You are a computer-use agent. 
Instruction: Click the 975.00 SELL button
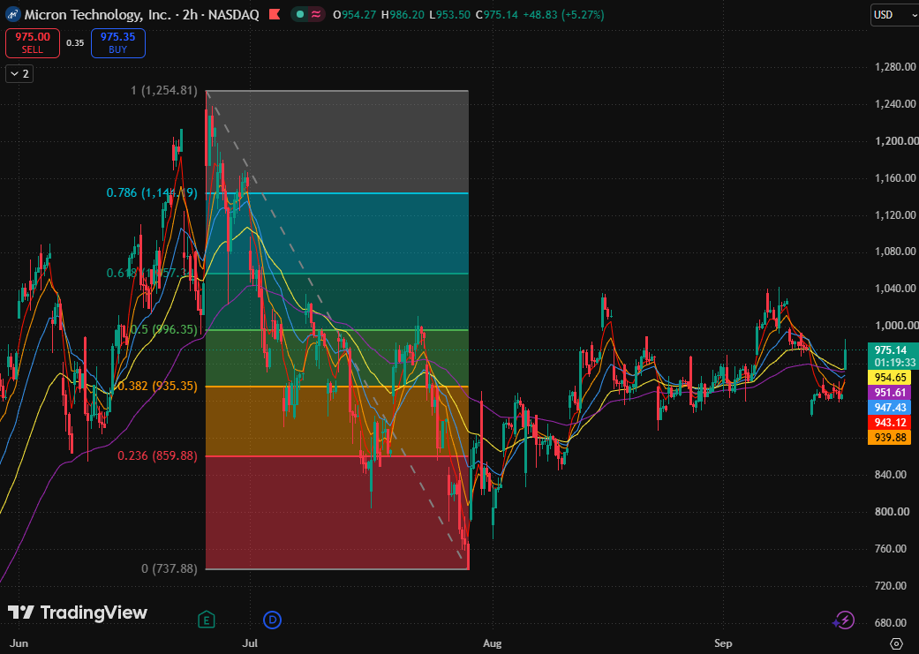33,43
